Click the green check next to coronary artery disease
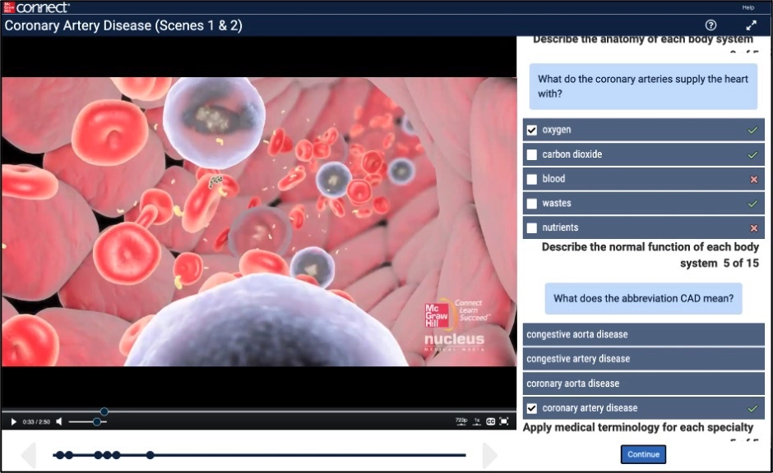This screenshot has width=773, height=473. click(752, 408)
